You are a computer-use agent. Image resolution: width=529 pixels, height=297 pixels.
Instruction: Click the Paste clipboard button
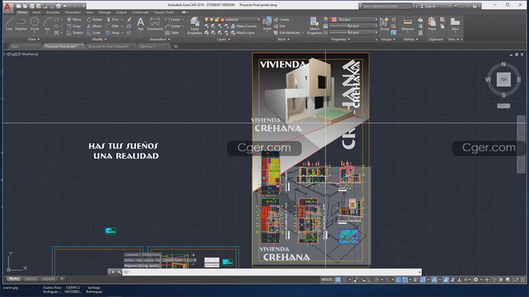[x=432, y=24]
